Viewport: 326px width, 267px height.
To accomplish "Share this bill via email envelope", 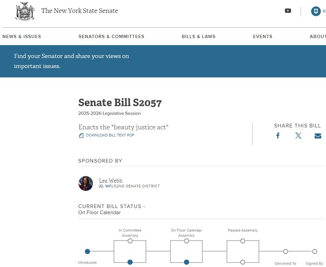I will [x=317, y=136].
